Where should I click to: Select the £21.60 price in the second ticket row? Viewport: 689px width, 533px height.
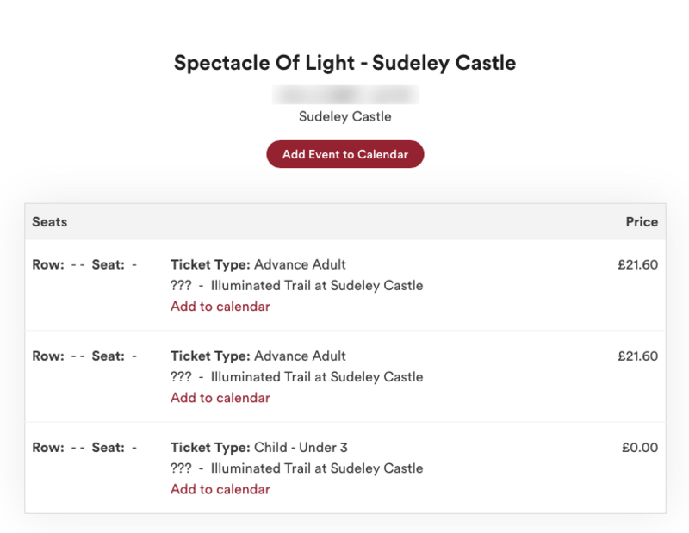point(637,356)
